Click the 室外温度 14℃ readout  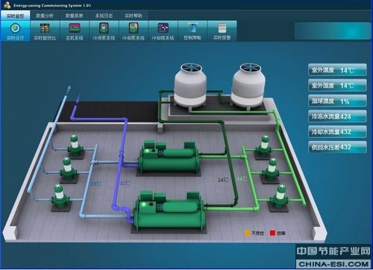click(x=337, y=70)
